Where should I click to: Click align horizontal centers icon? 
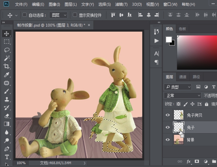coord(149,15)
